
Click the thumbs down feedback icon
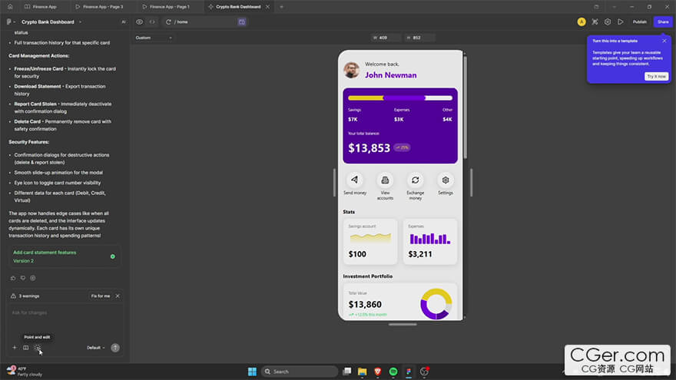point(22,278)
